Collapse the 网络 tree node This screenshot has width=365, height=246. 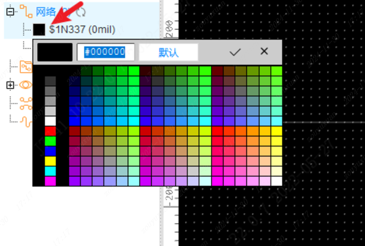[10, 12]
